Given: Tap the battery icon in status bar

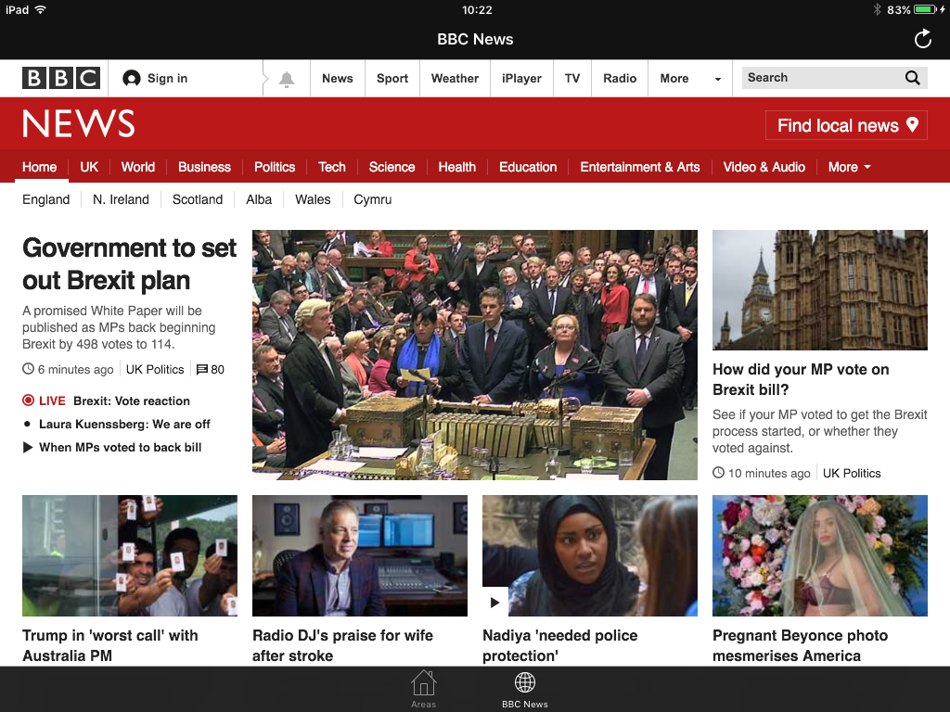Looking at the screenshot, I should click(925, 9).
